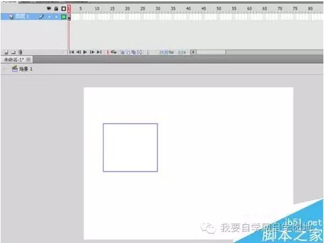Click the 场景 1 scene breadcrumb
Viewport: 324px width, 243px height.
[26, 69]
